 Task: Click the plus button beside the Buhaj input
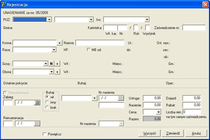[x=95, y=98]
